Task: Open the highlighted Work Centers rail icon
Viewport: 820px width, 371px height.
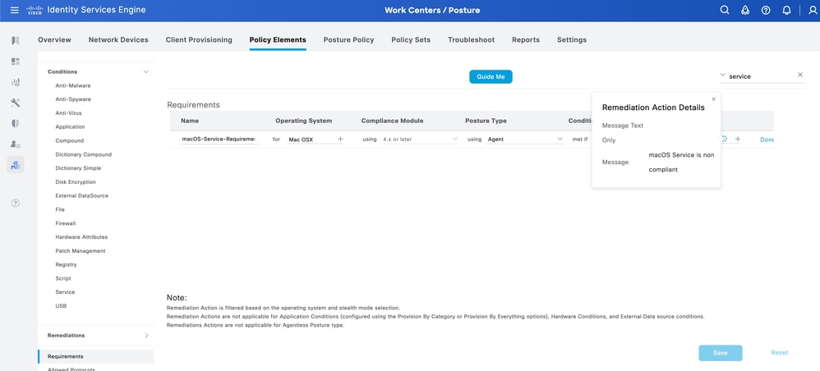Action: click(x=15, y=165)
